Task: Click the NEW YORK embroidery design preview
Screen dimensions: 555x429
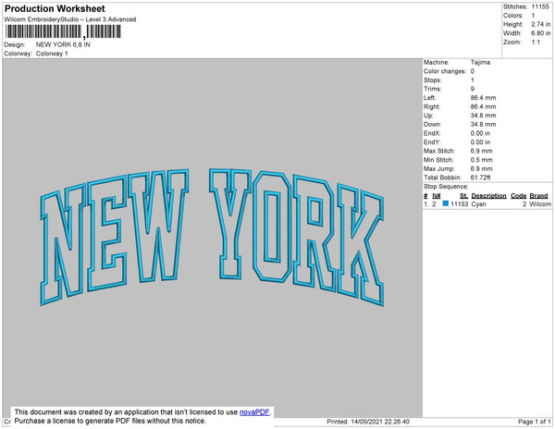Action: click(x=212, y=237)
